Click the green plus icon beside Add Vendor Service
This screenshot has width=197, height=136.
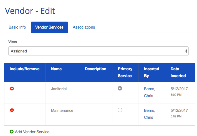tap(12, 132)
